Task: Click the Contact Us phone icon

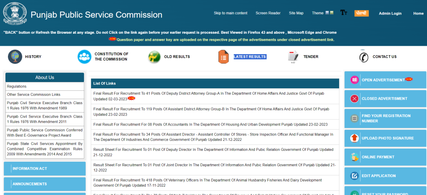Action: point(364,57)
